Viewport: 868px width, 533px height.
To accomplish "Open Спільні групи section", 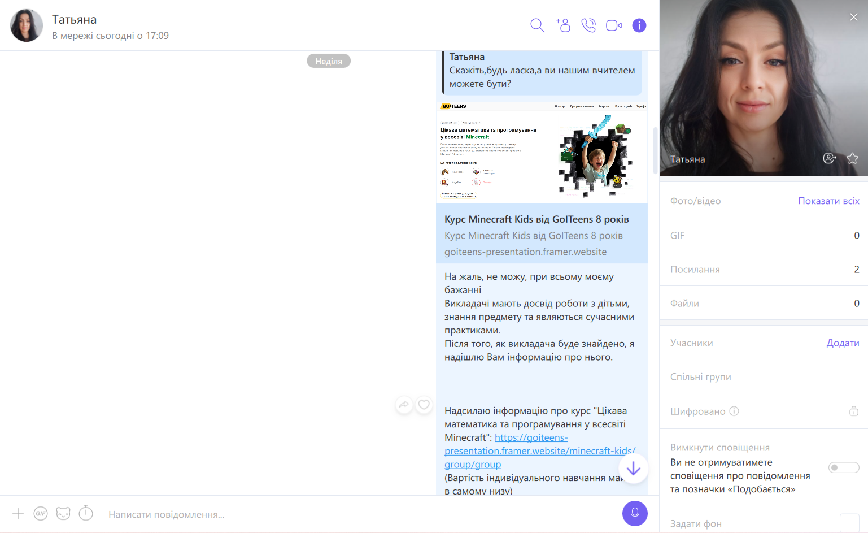I will click(764, 376).
